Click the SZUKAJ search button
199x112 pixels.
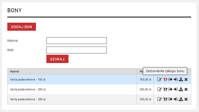point(57,59)
